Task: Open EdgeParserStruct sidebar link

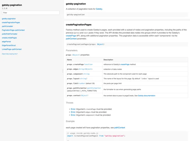Action: tap(9, 45)
